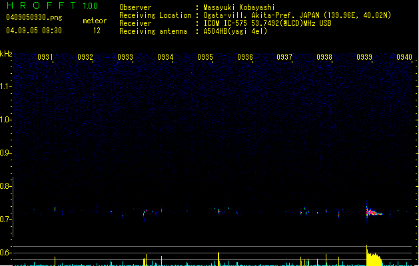
Task: Click the HROFFT 1.00 title text
Action: coord(53,5)
